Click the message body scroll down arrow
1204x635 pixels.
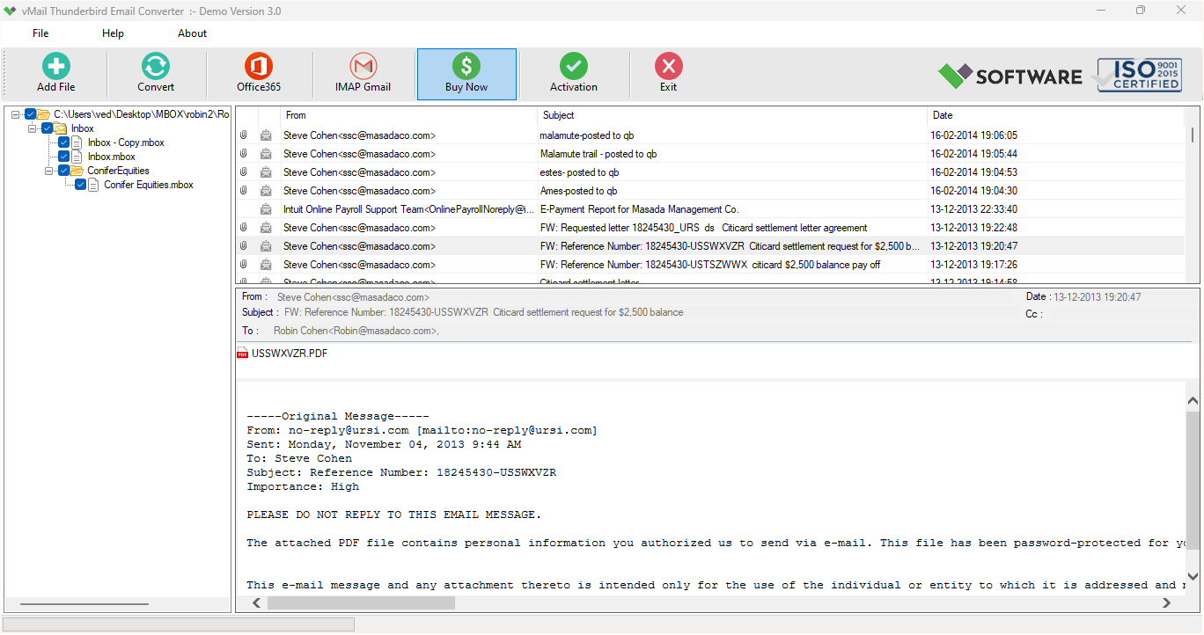click(x=1193, y=577)
